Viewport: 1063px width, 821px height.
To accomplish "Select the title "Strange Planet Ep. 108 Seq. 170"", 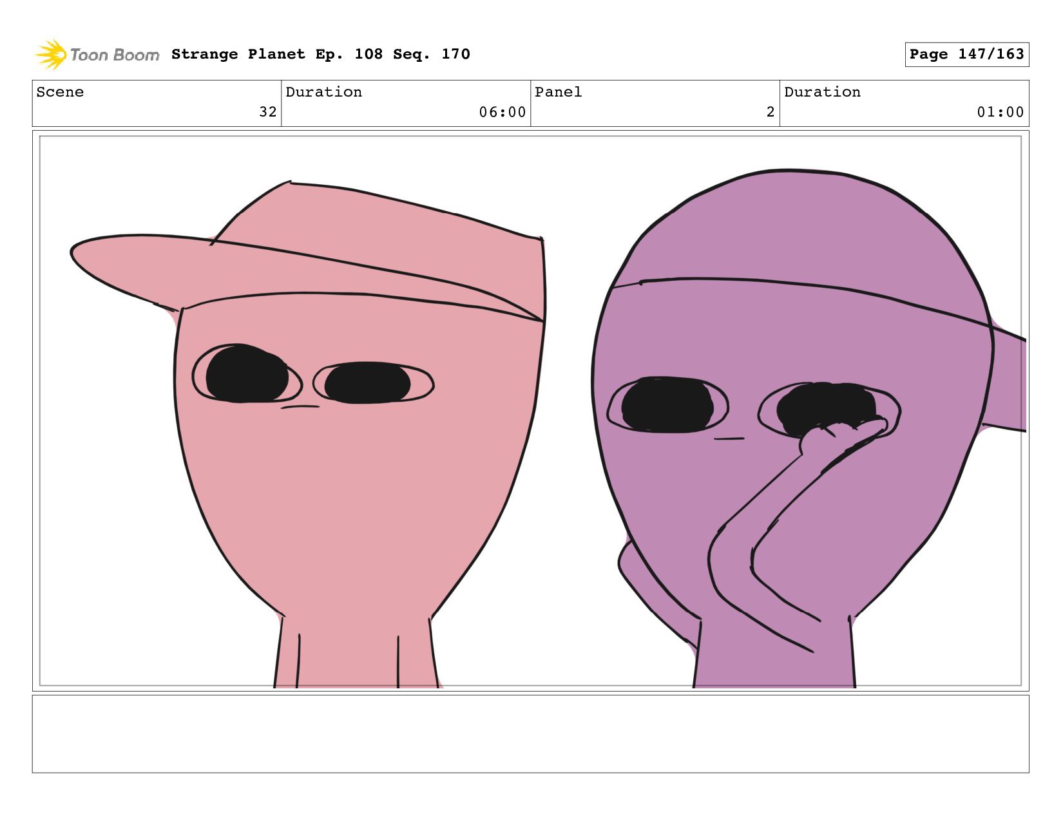I will [x=321, y=54].
